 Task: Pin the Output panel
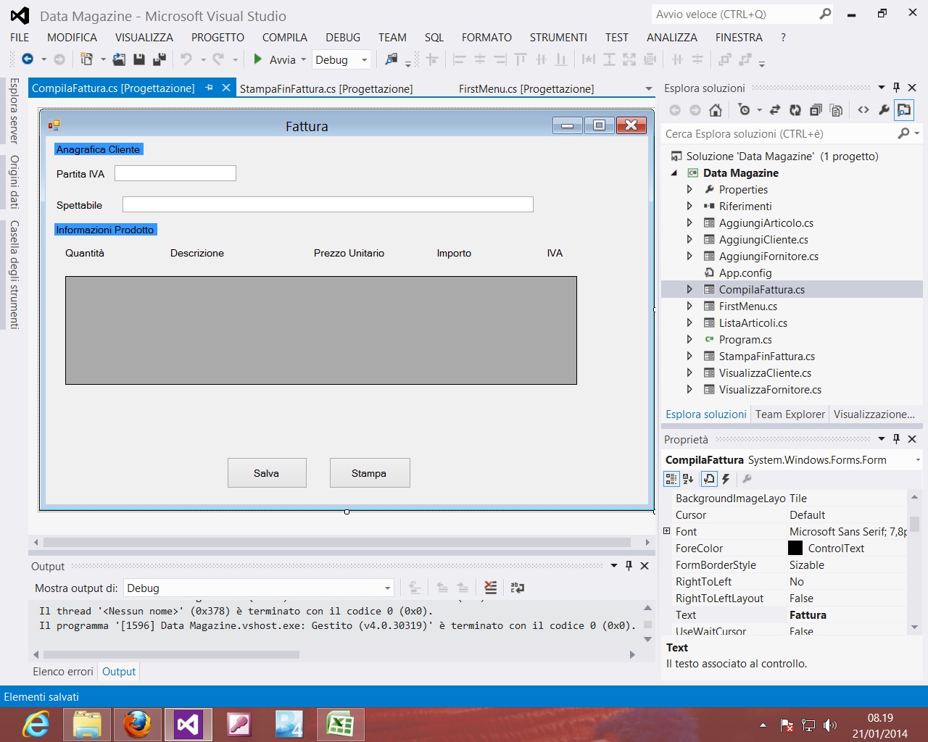pyautogui.click(x=629, y=566)
